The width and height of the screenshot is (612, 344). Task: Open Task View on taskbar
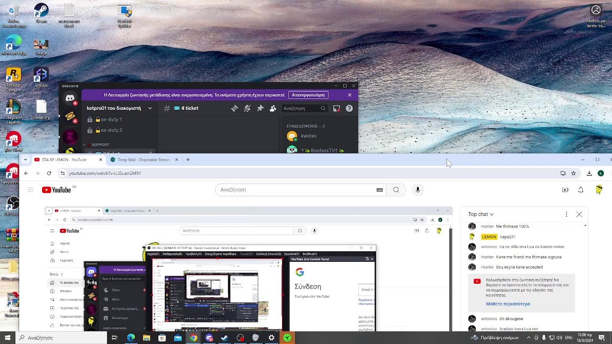pos(115,338)
